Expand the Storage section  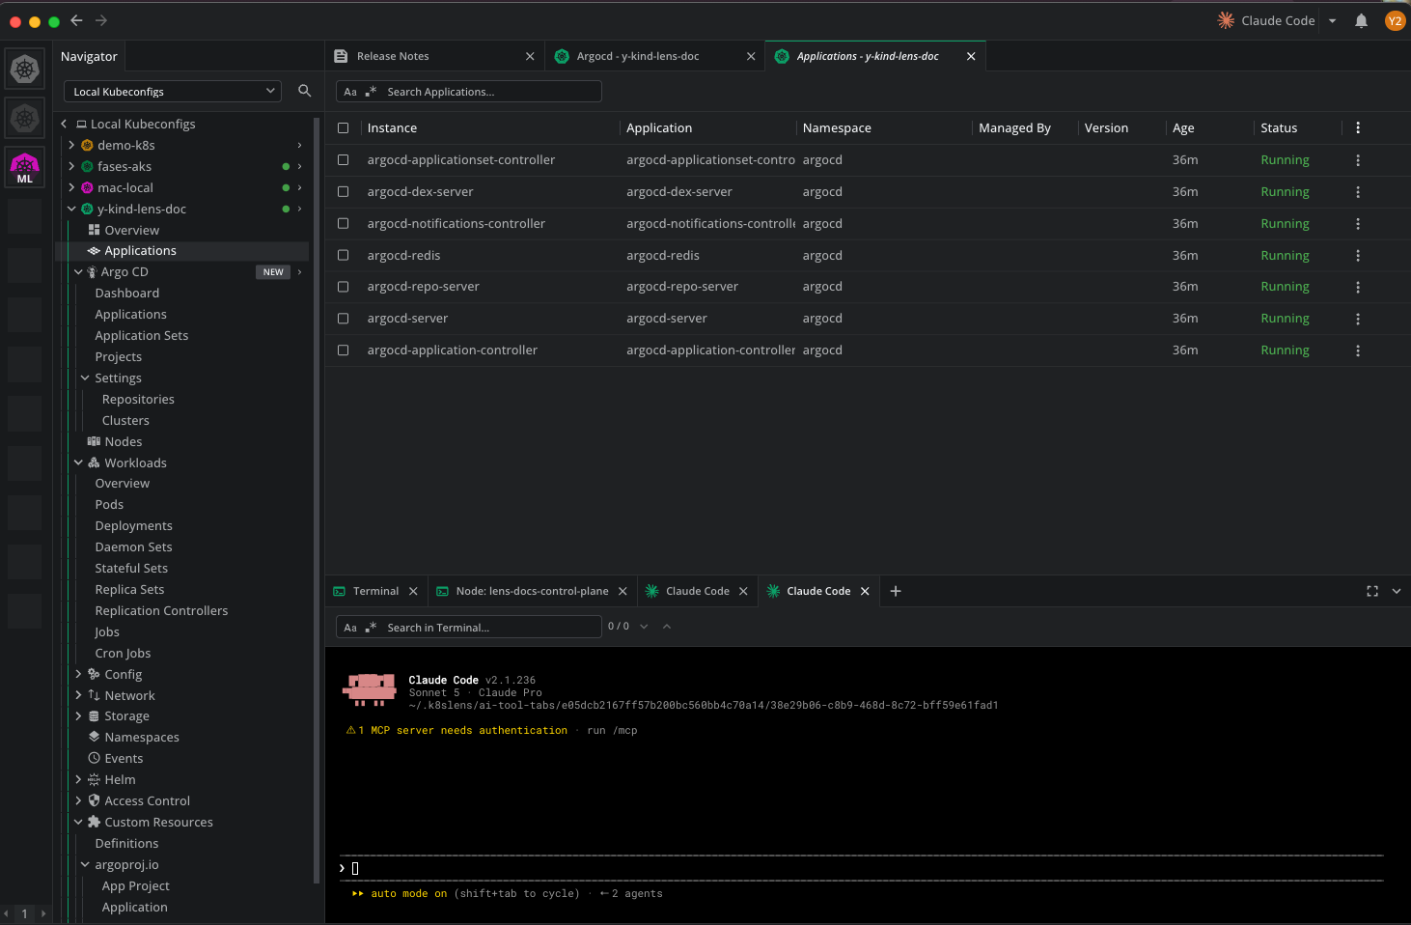(78, 716)
